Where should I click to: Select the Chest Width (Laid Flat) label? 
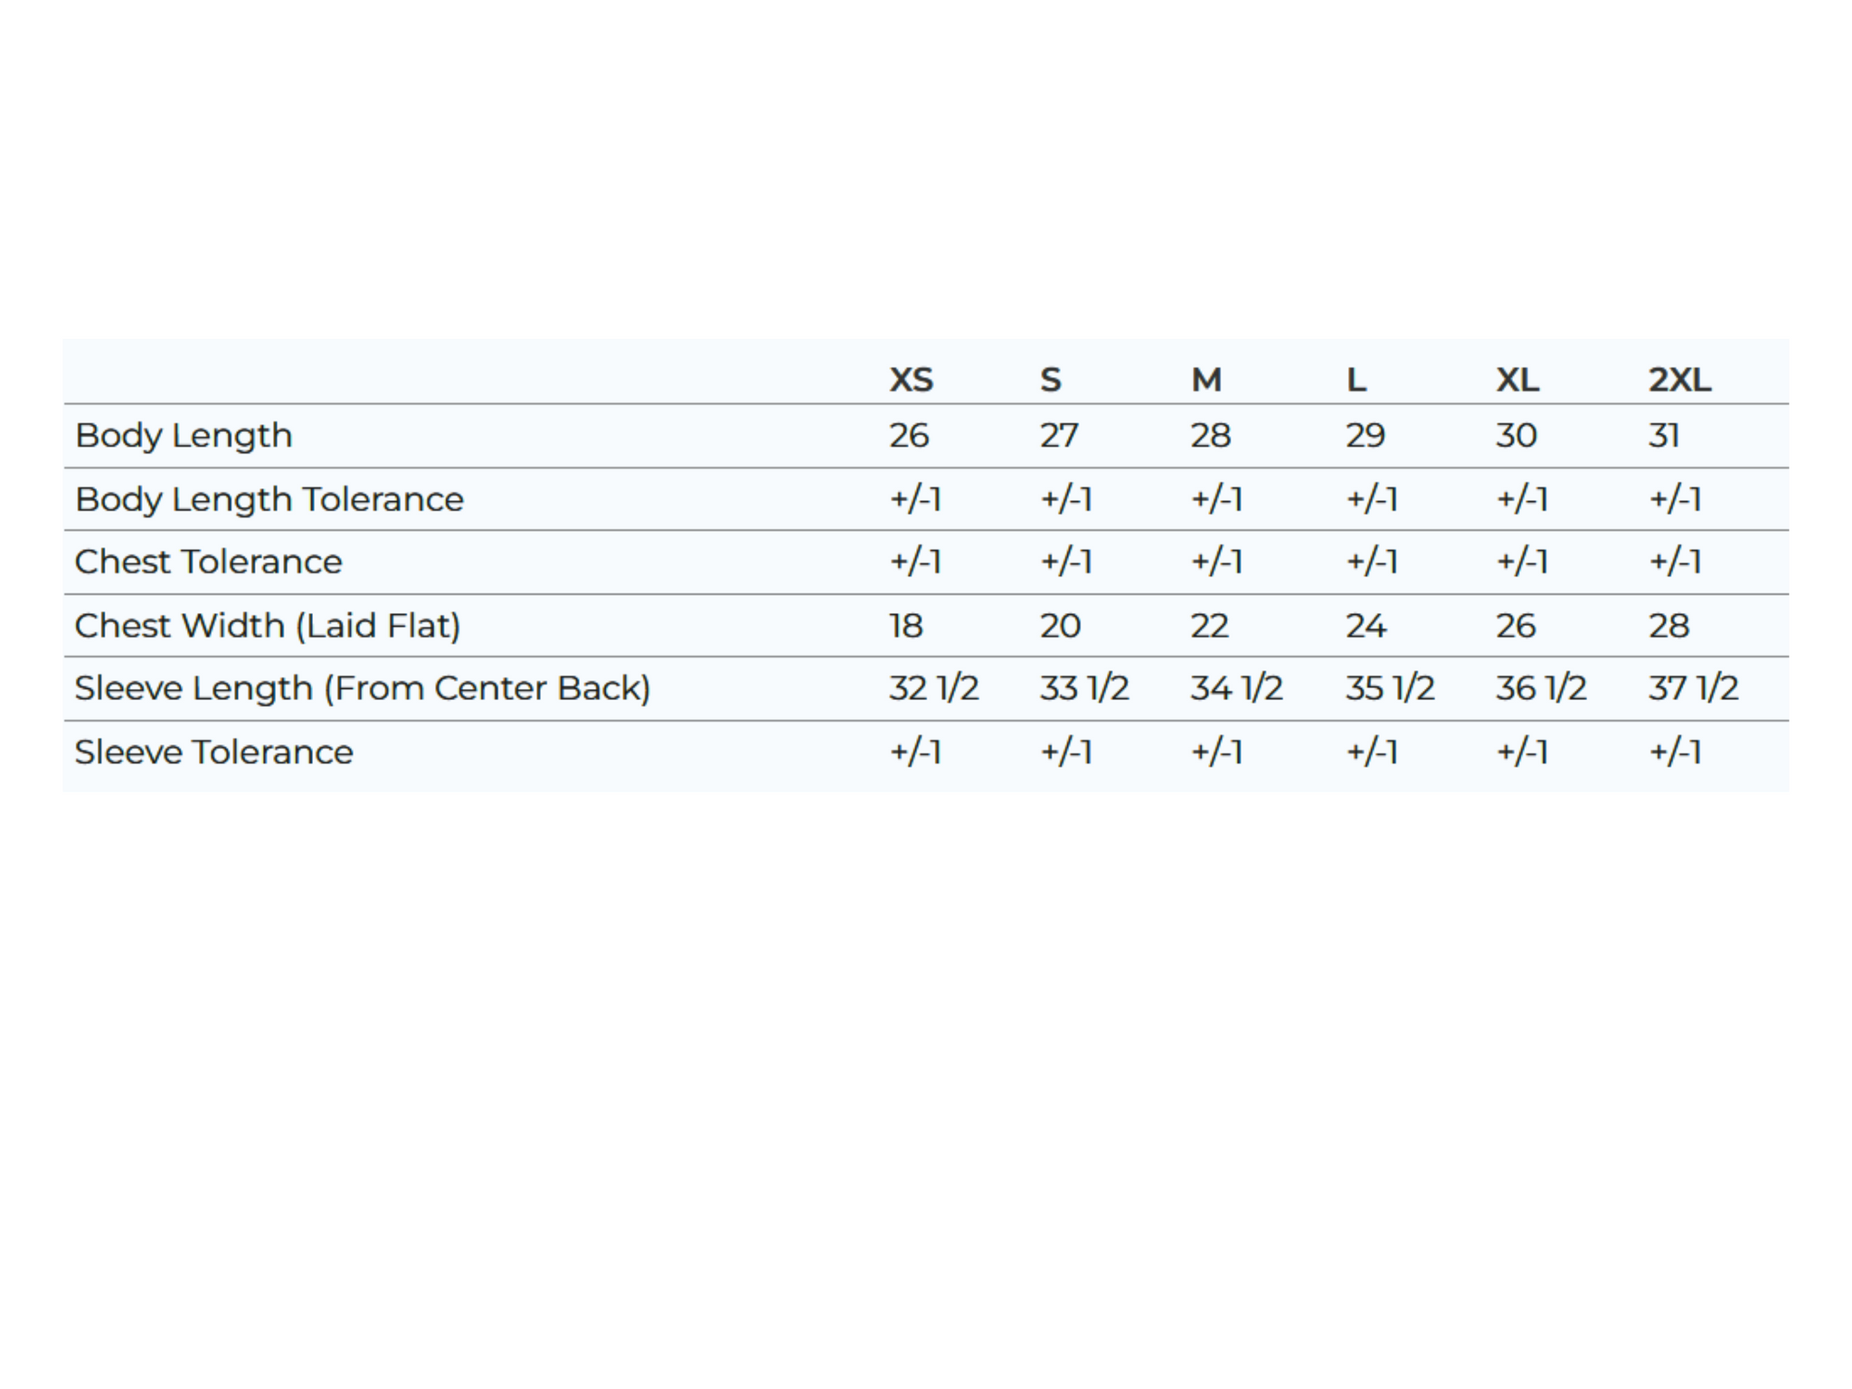pos(267,626)
